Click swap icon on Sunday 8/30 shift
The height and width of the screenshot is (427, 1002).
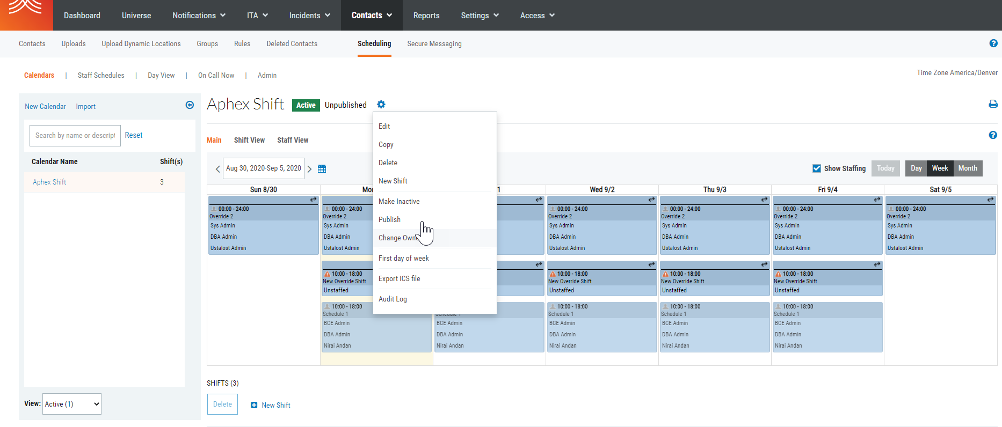(313, 200)
